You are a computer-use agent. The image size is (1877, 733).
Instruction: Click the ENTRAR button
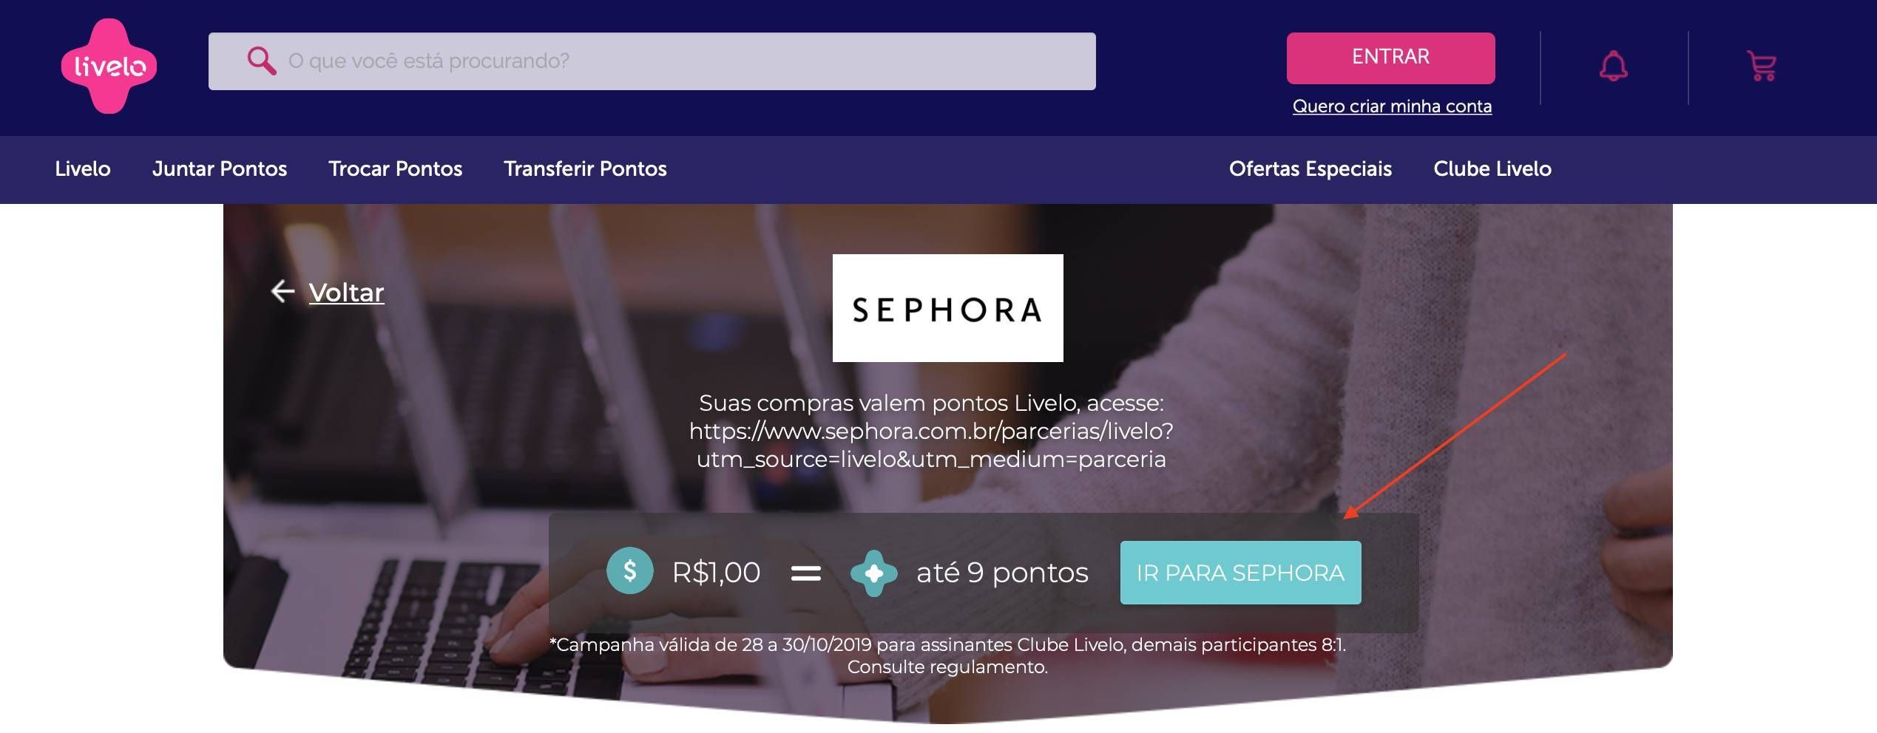pos(1390,58)
